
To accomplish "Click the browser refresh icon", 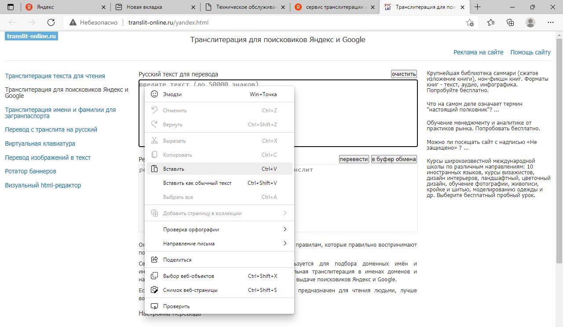I will point(51,23).
